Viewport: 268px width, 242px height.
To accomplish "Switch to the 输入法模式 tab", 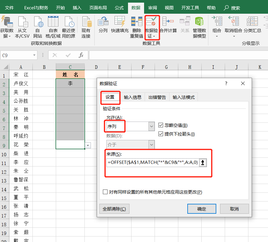I will point(184,97).
